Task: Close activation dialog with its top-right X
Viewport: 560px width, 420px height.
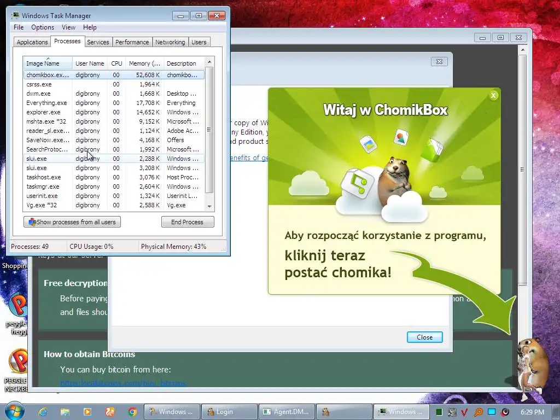Action: (x=439, y=61)
